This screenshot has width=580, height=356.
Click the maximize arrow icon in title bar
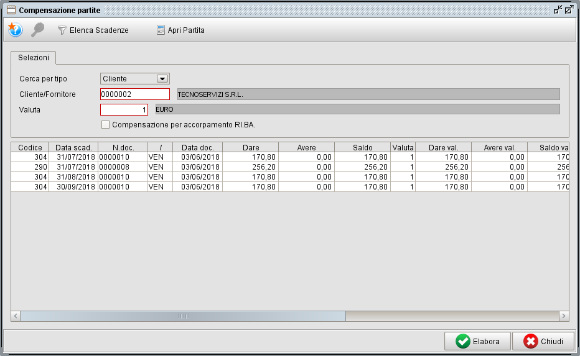pos(569,9)
